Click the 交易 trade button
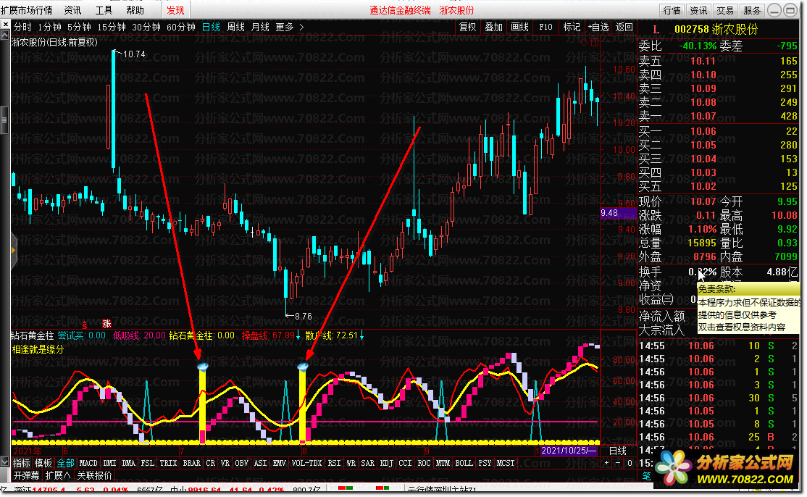 click(x=725, y=10)
